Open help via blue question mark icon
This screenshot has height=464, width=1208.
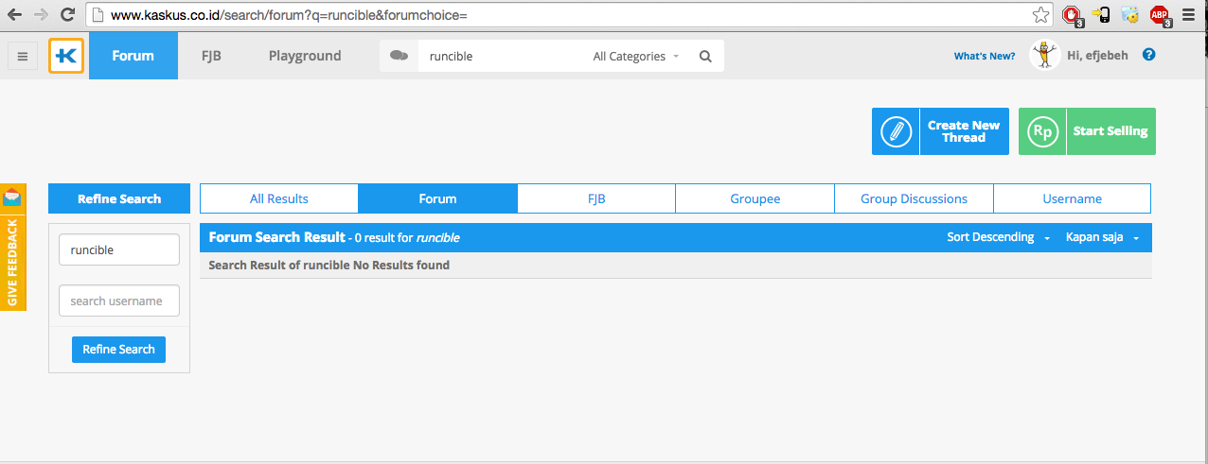1149,55
